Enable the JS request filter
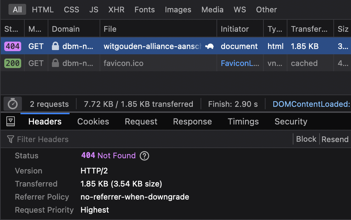 pyautogui.click(x=94, y=10)
